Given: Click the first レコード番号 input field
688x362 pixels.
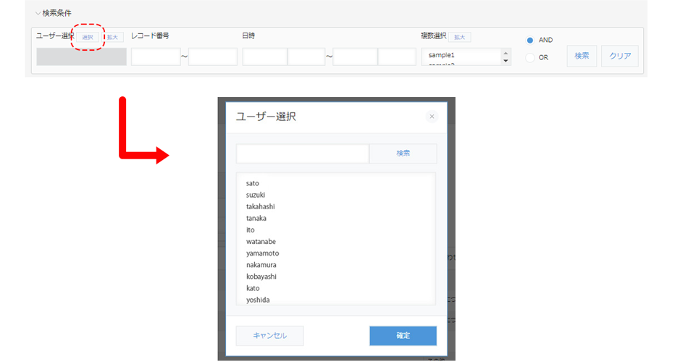Looking at the screenshot, I should click(x=156, y=57).
